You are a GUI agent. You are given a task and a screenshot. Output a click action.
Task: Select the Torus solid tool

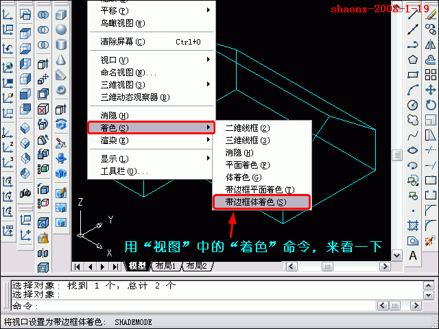61,90
